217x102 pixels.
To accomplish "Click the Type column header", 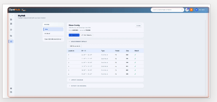I will pos(103,51).
